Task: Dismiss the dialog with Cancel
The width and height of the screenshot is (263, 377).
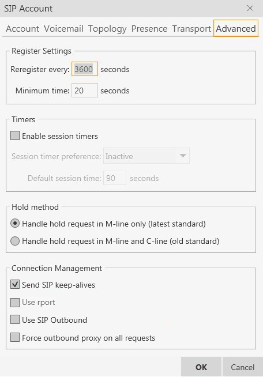Action: [243, 367]
